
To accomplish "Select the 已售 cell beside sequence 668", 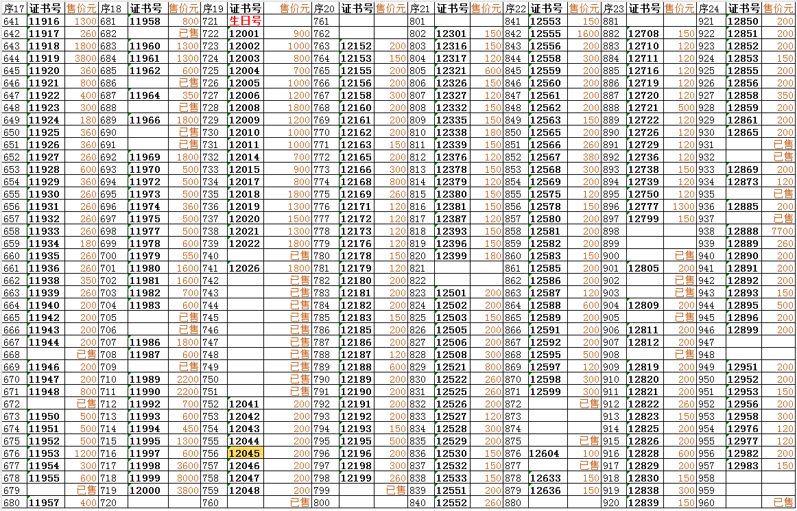I will [86, 355].
